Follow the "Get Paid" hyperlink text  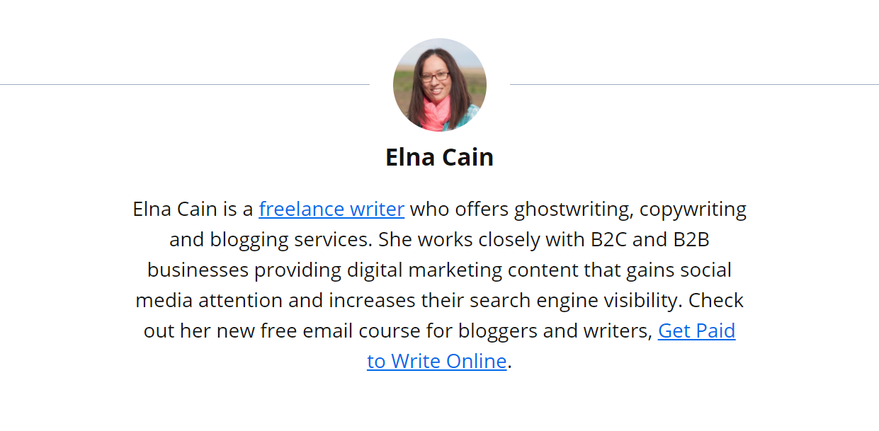[696, 331]
